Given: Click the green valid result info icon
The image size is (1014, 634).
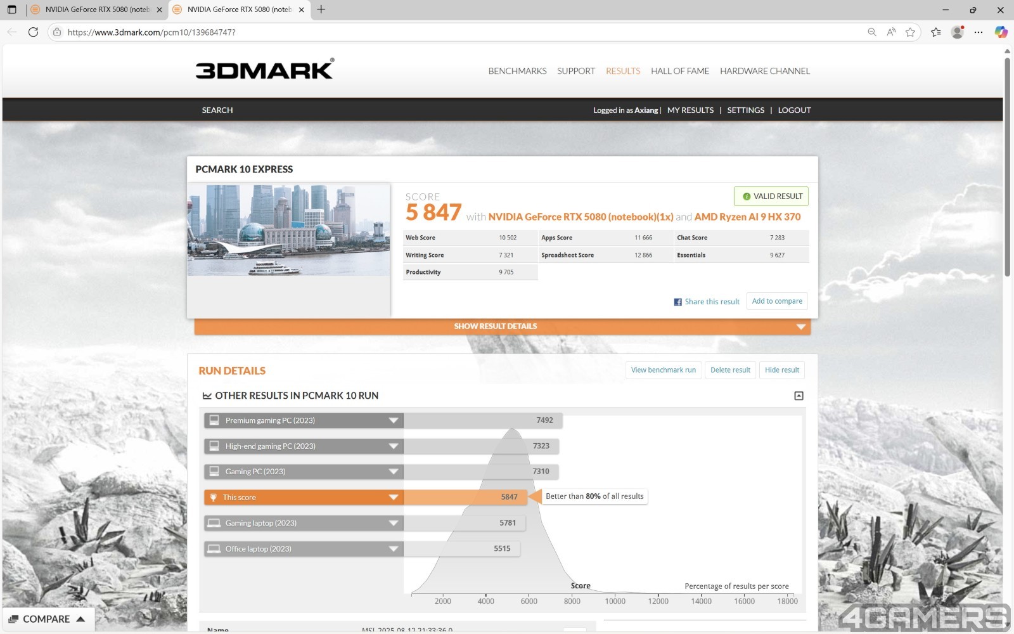Looking at the screenshot, I should coord(746,197).
